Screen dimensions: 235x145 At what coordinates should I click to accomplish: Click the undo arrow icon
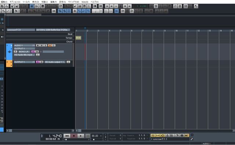(16, 11)
